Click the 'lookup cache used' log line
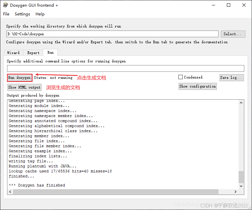 [60, 171]
